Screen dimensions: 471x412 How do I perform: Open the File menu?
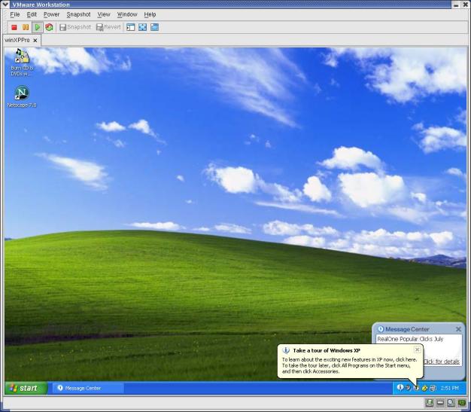pos(15,14)
